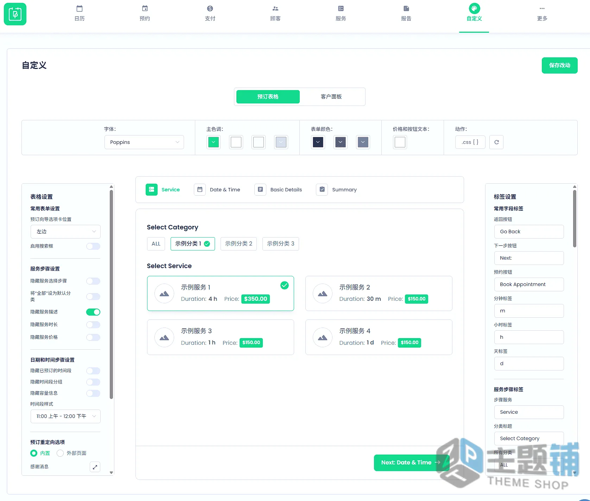Open the 预约 appointments nav icon
This screenshot has width=590, height=501.
tap(145, 8)
